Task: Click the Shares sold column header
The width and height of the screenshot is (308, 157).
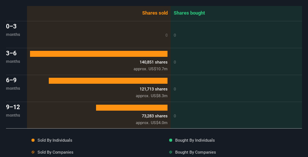Action: pyautogui.click(x=155, y=13)
